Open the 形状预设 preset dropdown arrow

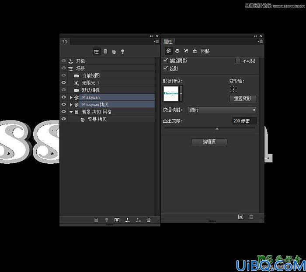coord(181,94)
